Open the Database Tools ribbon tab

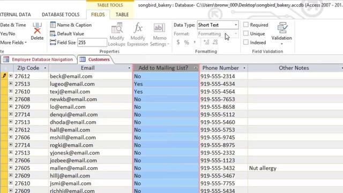[61, 14]
